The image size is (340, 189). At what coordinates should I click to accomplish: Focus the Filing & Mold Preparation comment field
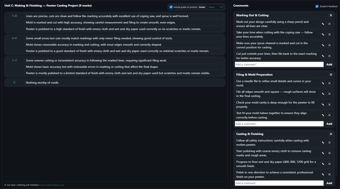(279, 124)
